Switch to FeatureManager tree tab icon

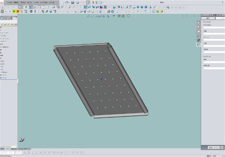2,18
